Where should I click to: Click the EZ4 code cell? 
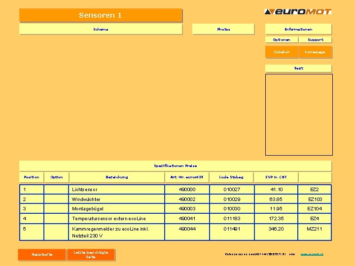coord(315,219)
